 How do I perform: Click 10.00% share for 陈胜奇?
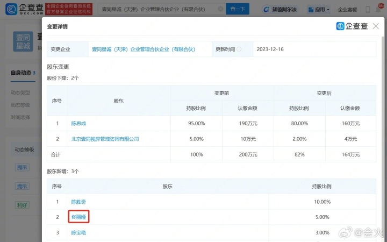tap(322, 202)
